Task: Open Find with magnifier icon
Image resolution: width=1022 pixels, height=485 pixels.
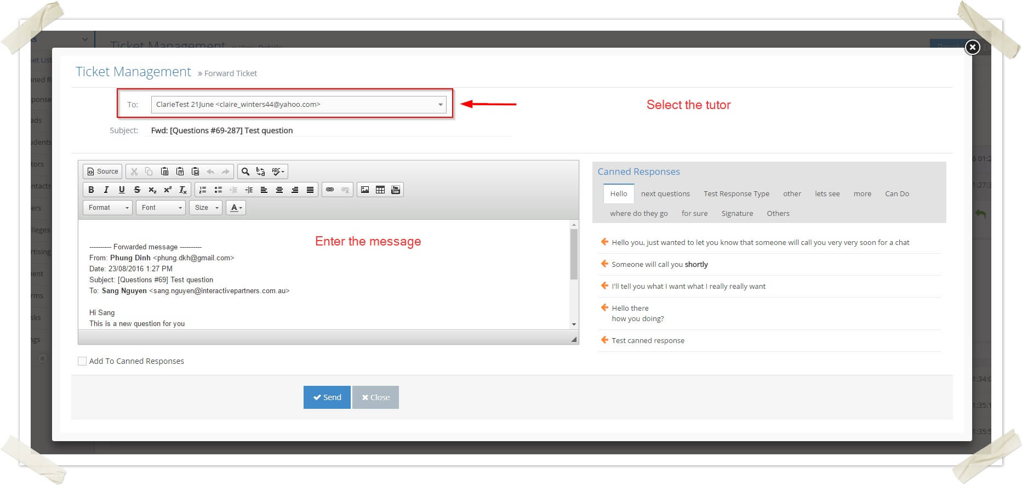Action: coord(245,172)
